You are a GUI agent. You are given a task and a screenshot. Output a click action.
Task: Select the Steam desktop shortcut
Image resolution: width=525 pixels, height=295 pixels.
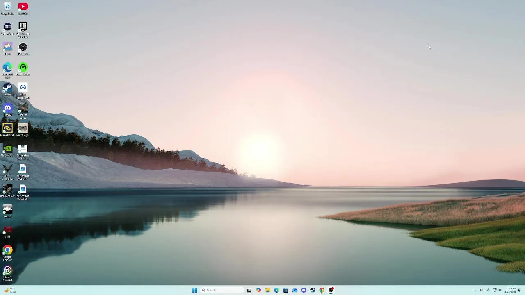click(7, 90)
